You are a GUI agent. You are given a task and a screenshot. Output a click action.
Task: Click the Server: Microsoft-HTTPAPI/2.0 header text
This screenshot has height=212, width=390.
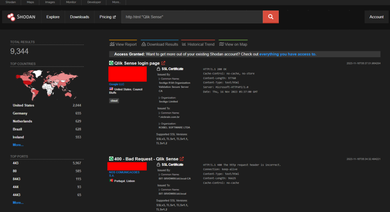pyautogui.click(x=225, y=87)
